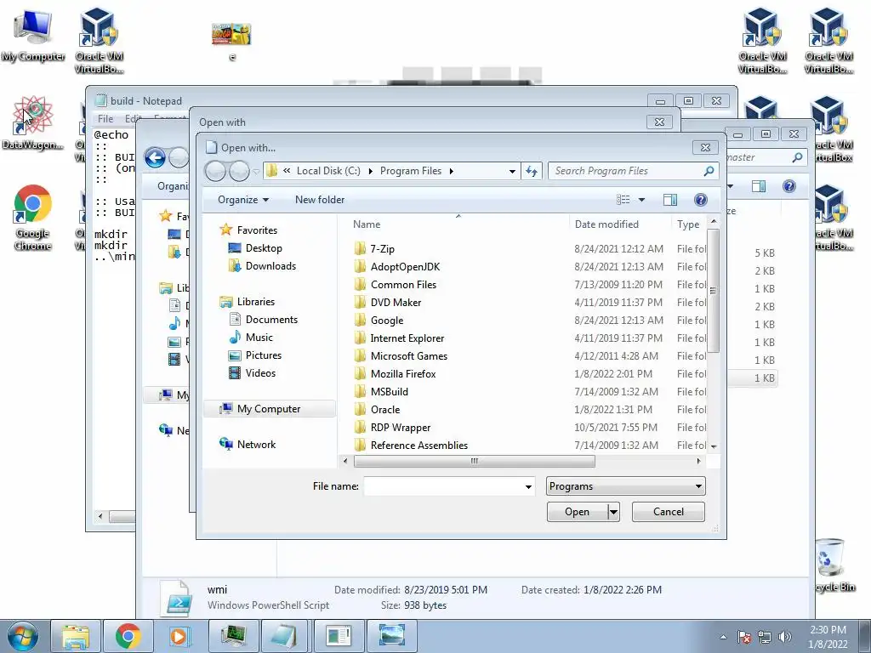Click the volume icon in system tray
The image size is (871, 653).
tap(785, 637)
